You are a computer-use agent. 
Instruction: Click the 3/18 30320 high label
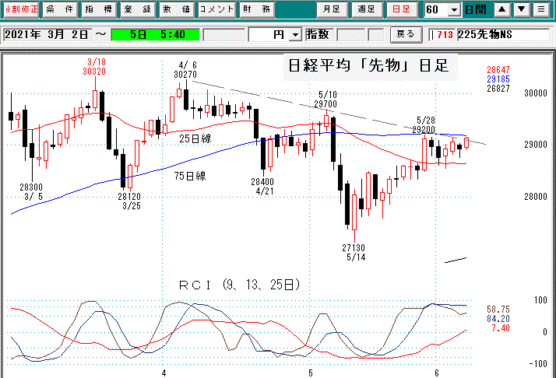click(94, 67)
